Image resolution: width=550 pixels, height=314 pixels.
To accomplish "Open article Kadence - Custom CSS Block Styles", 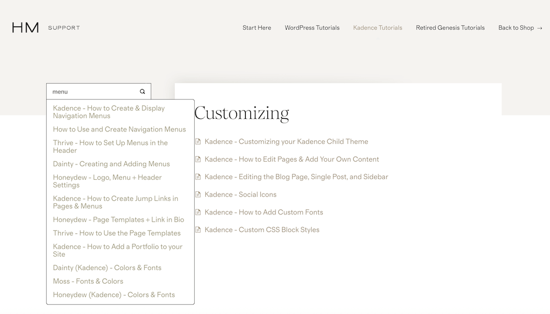I will pos(262,230).
